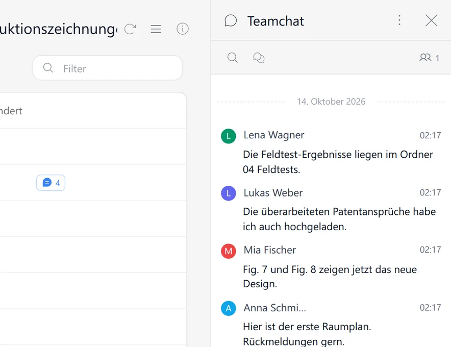Open the comment badge showing 4

pyautogui.click(x=51, y=183)
